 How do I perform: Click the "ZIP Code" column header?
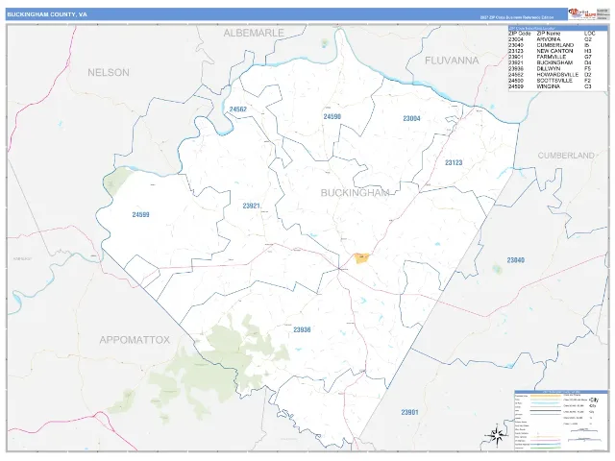click(519, 34)
